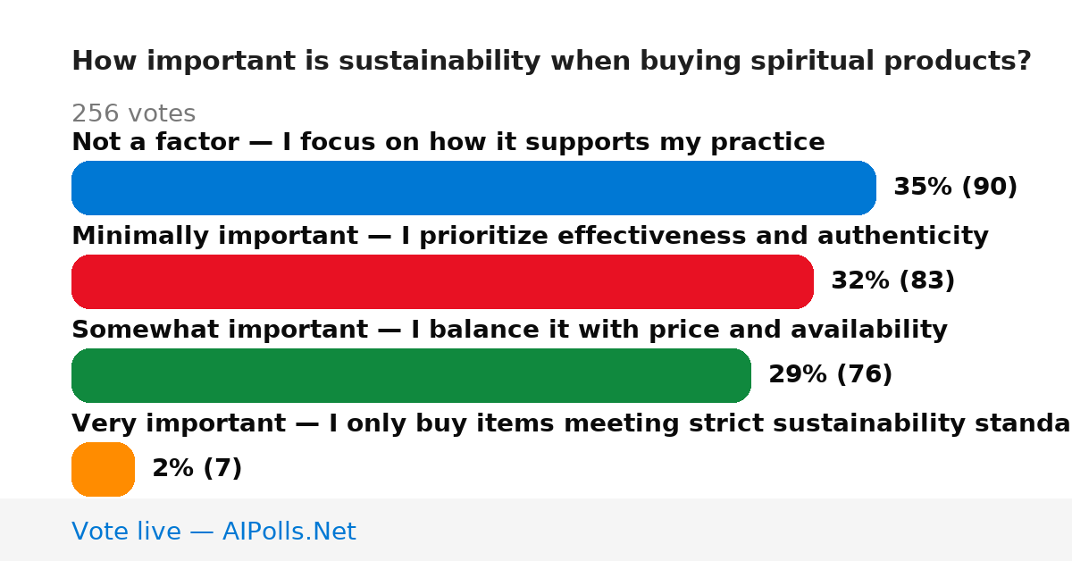Click the '29% (76)' result label
The image size is (1072, 561).
pyautogui.click(x=831, y=375)
